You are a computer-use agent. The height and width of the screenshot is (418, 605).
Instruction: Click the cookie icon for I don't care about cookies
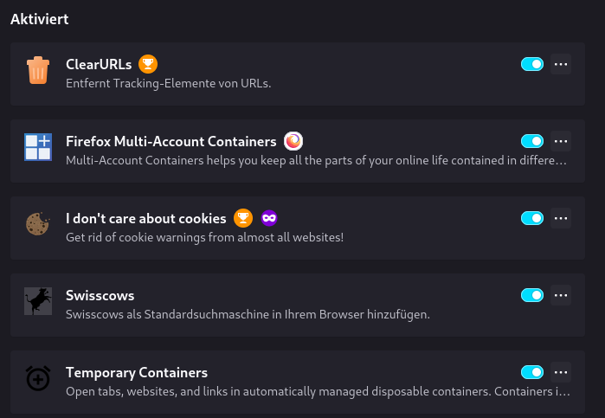[38, 224]
